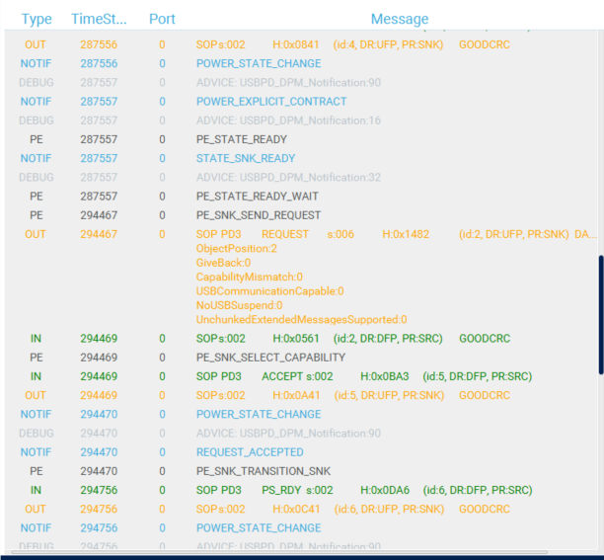Click the STATE_SNK_READY notification row
The image size is (604, 560).
click(246, 158)
